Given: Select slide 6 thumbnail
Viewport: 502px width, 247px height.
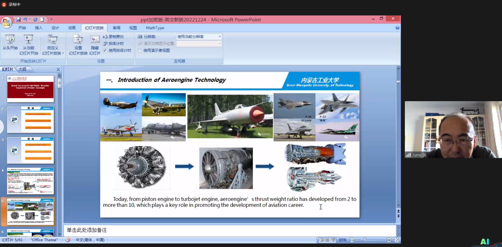Looking at the screenshot, I should [x=30, y=233].
